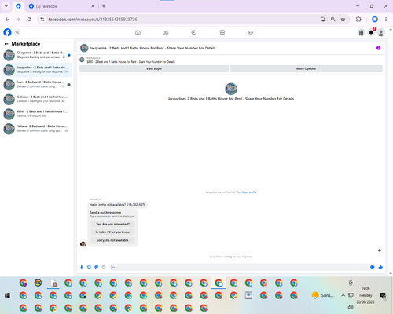Click the URL address bar
This screenshot has width=393, height=314.
[181, 20]
